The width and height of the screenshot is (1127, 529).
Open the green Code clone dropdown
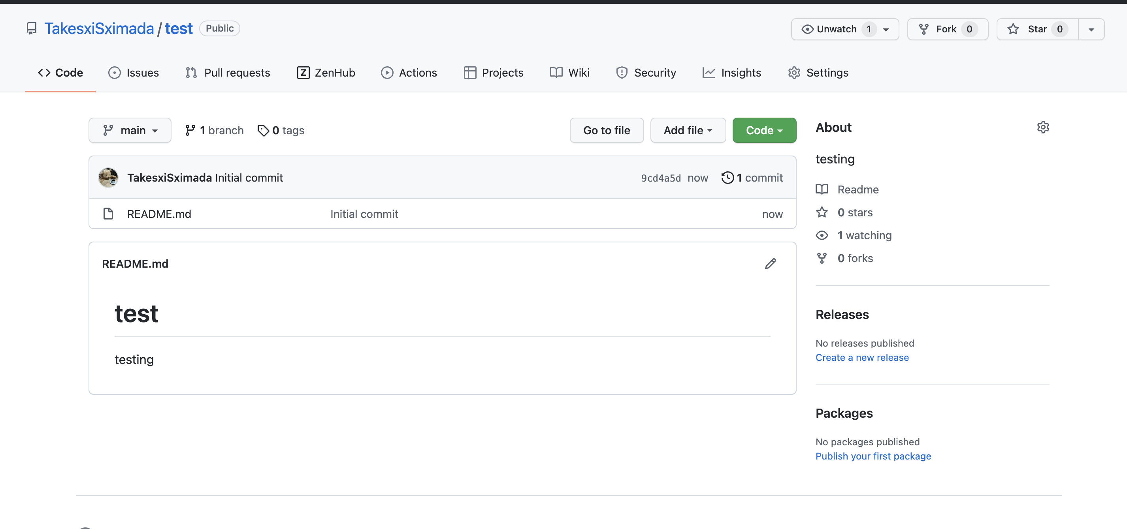(764, 130)
